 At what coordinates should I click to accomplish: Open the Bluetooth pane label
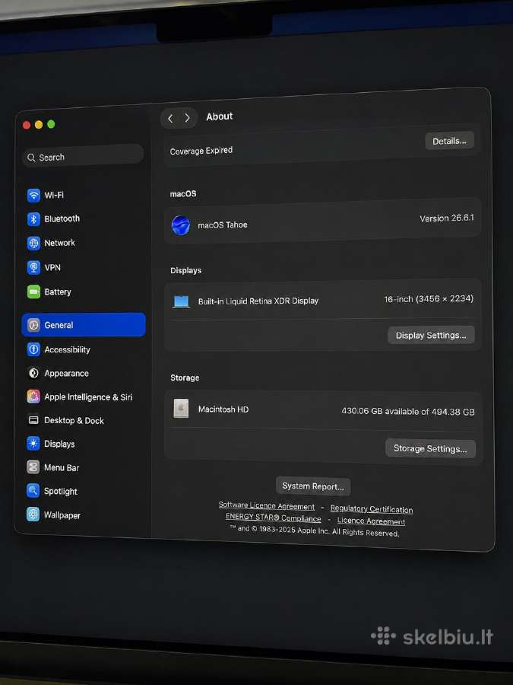(x=62, y=219)
